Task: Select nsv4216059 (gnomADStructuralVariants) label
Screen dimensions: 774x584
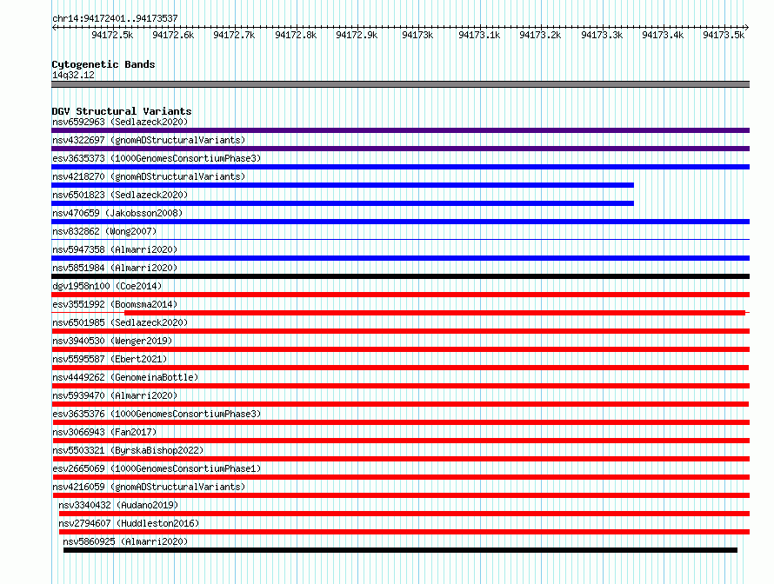Action: coord(149,487)
